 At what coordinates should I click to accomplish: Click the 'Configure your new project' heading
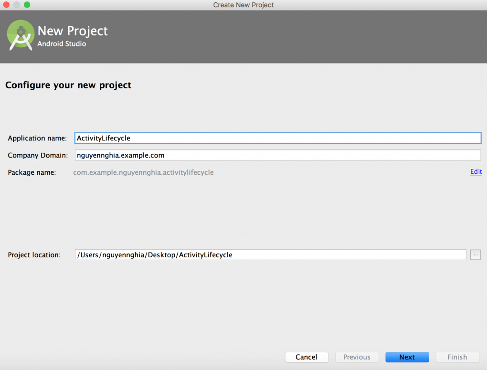click(x=68, y=85)
